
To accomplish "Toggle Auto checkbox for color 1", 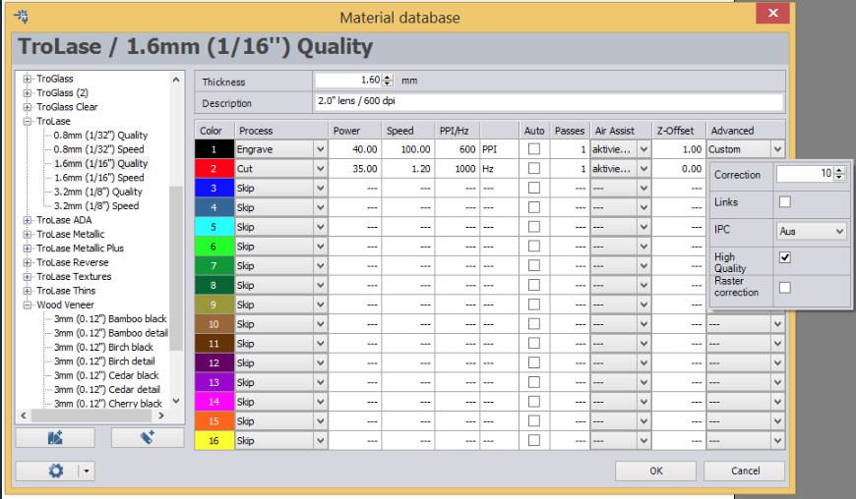I will [534, 149].
